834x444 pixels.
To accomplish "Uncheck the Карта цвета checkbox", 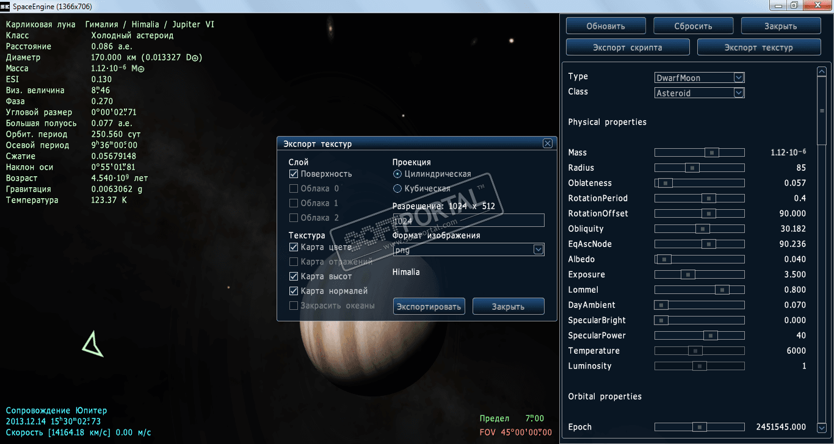I will click(294, 247).
